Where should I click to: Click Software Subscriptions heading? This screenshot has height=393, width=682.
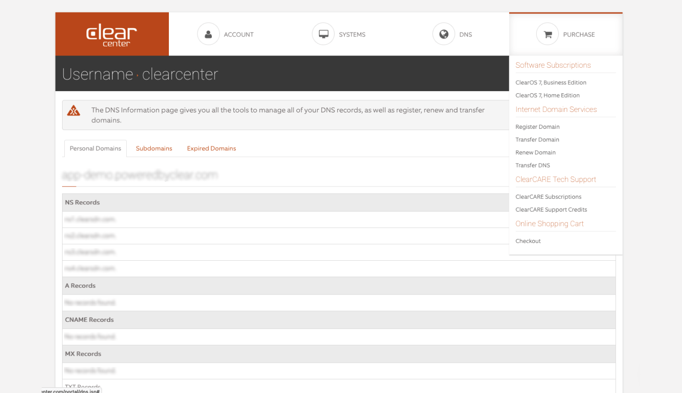(x=553, y=65)
